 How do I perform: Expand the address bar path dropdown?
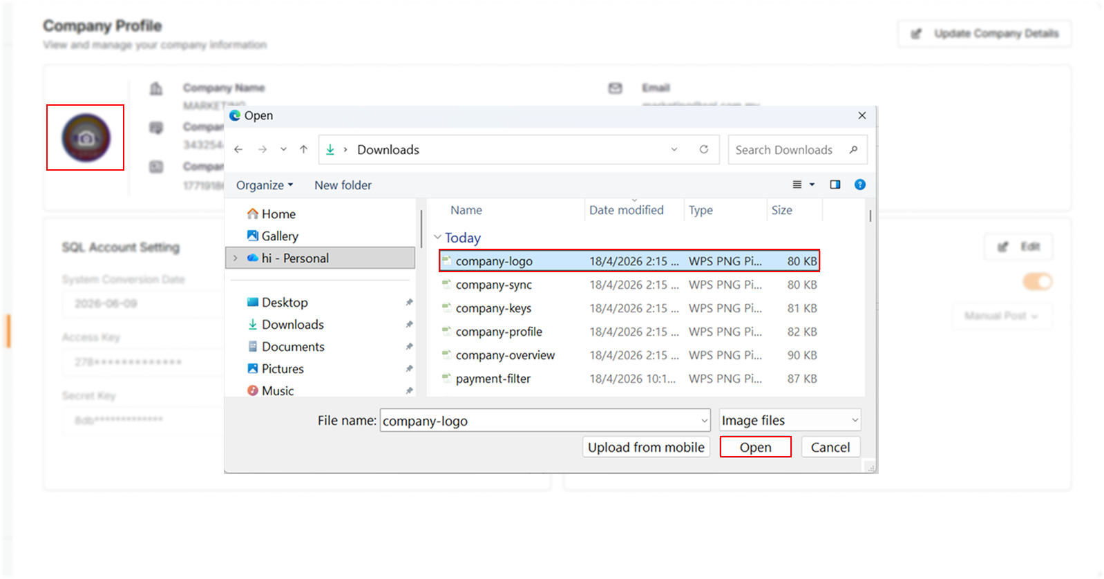click(x=674, y=149)
